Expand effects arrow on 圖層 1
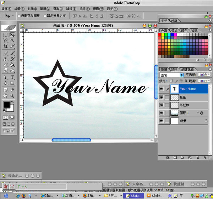Viewport: 213px width, 199px height. [x=198, y=113]
